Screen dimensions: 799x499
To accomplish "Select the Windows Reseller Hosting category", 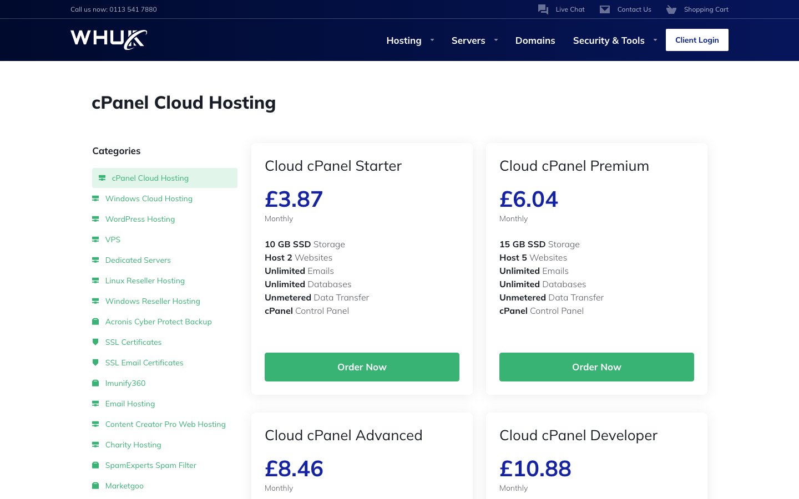I will point(153,301).
